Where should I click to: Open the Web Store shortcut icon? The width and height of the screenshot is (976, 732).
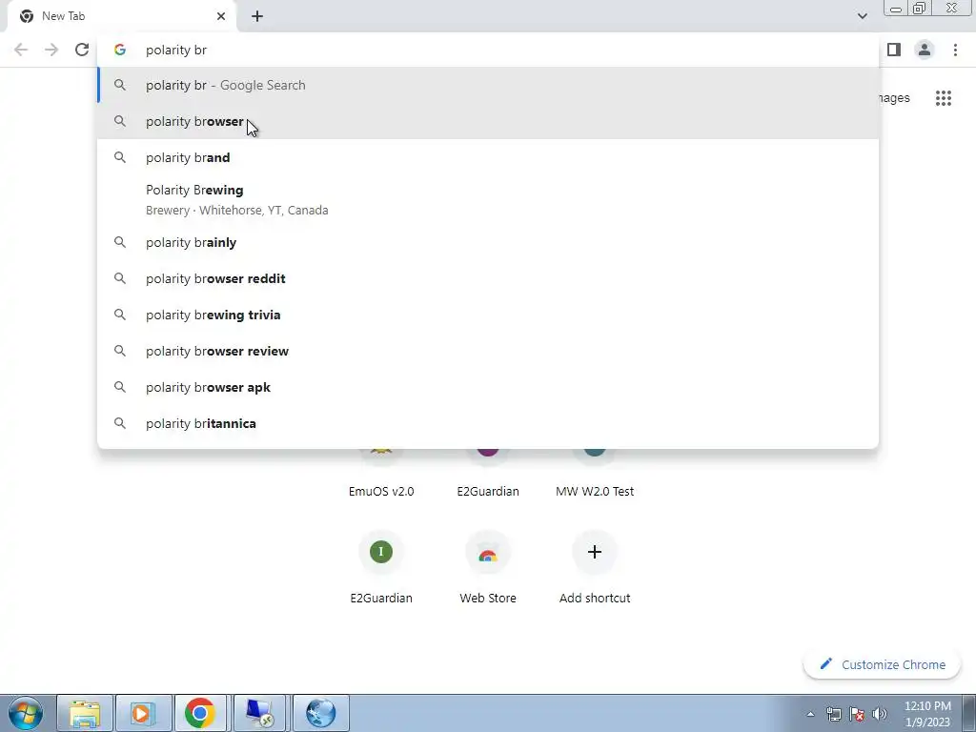click(488, 552)
